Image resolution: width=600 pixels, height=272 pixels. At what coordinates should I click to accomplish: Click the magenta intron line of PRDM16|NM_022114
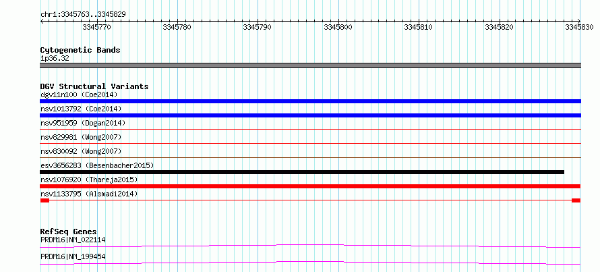tap(310, 246)
